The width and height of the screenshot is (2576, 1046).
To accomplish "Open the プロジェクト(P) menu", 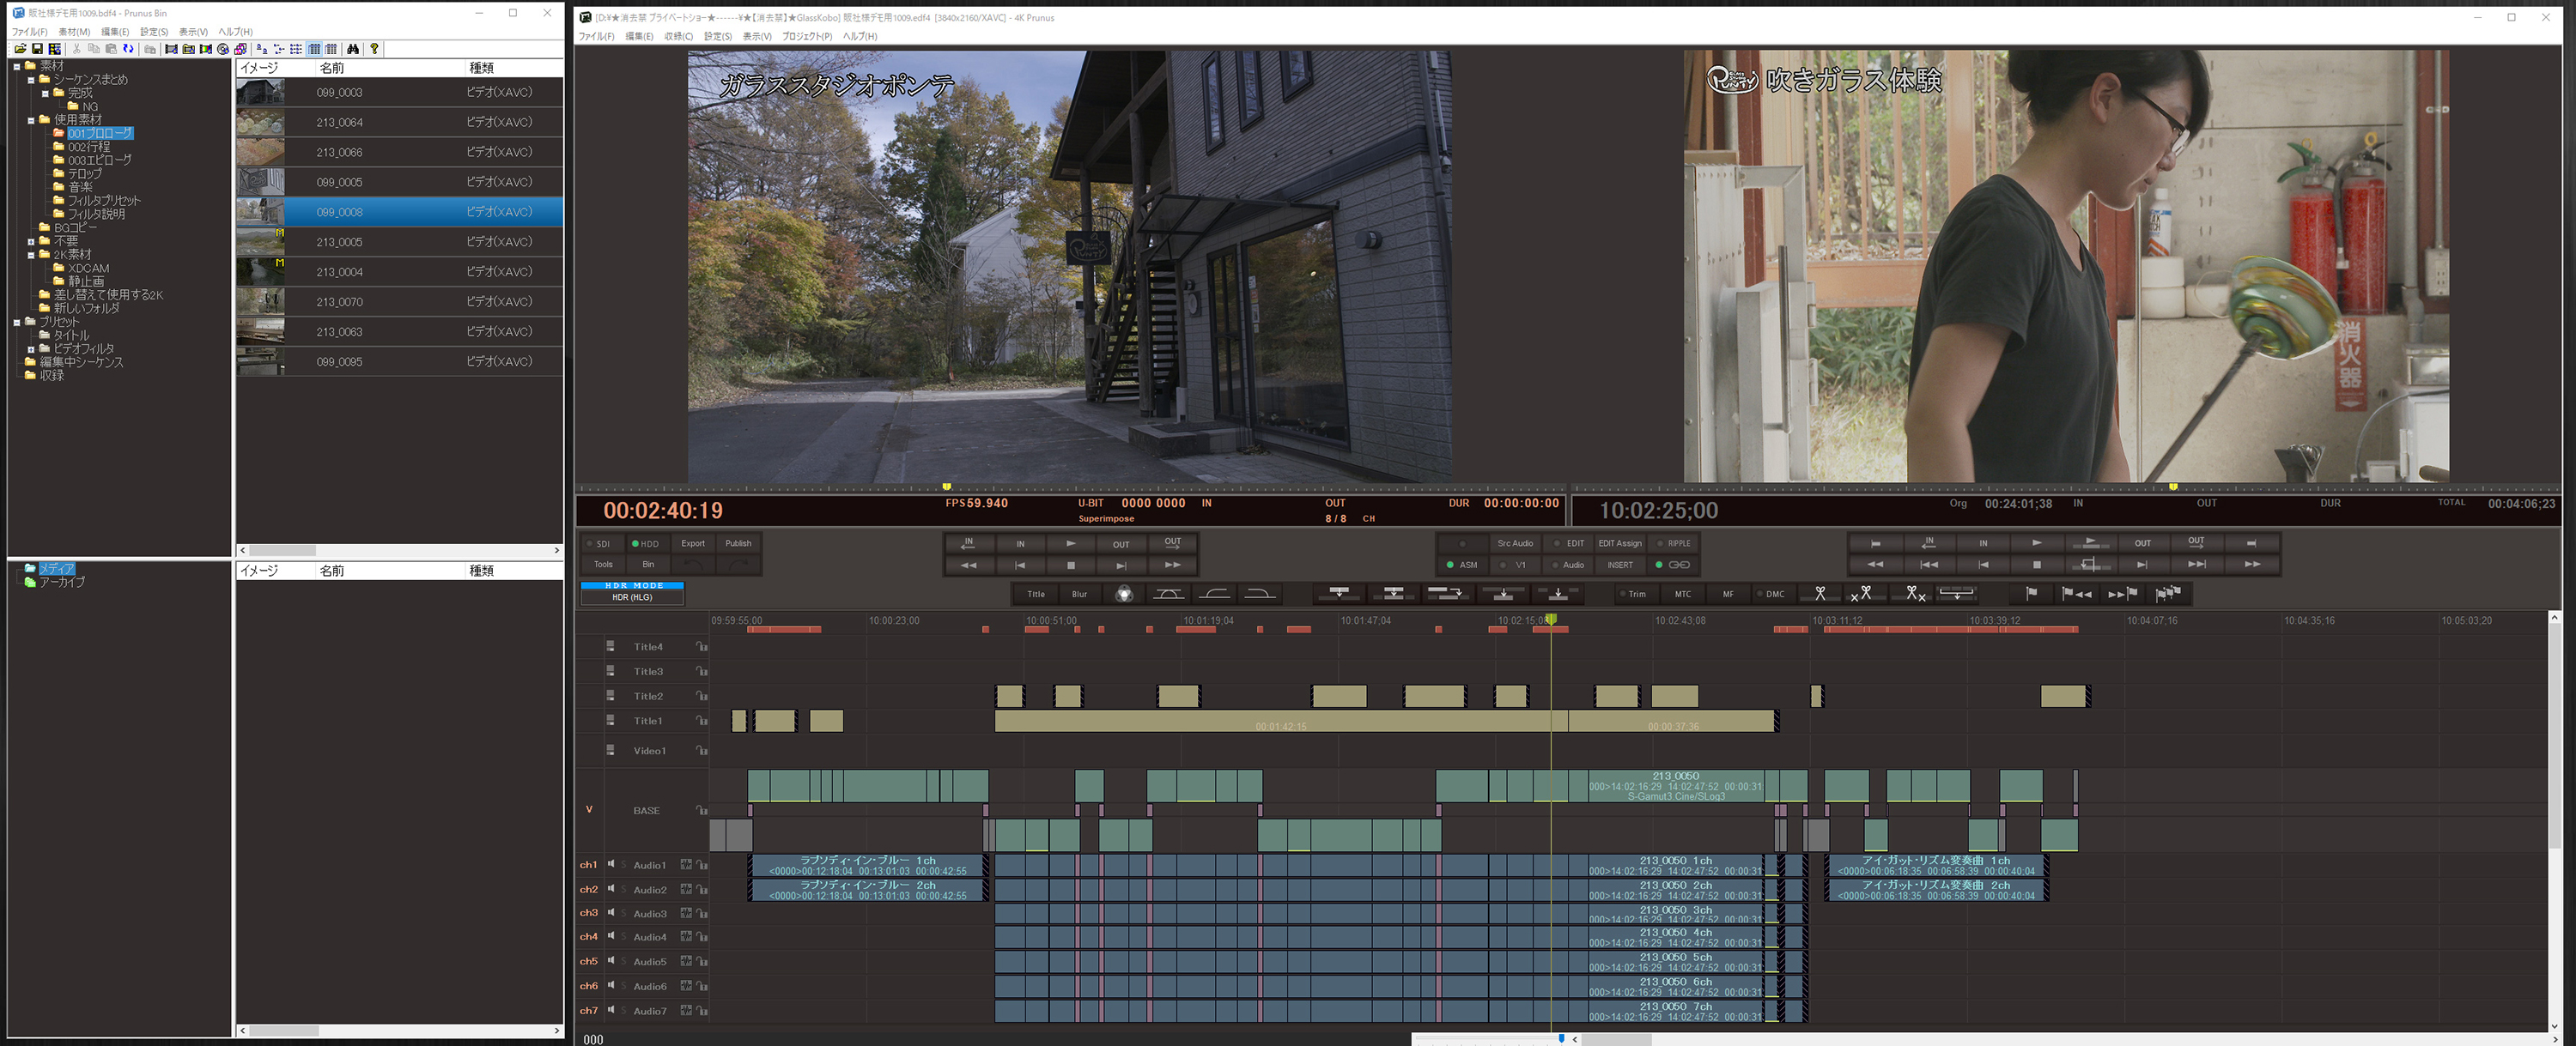I will 806,36.
